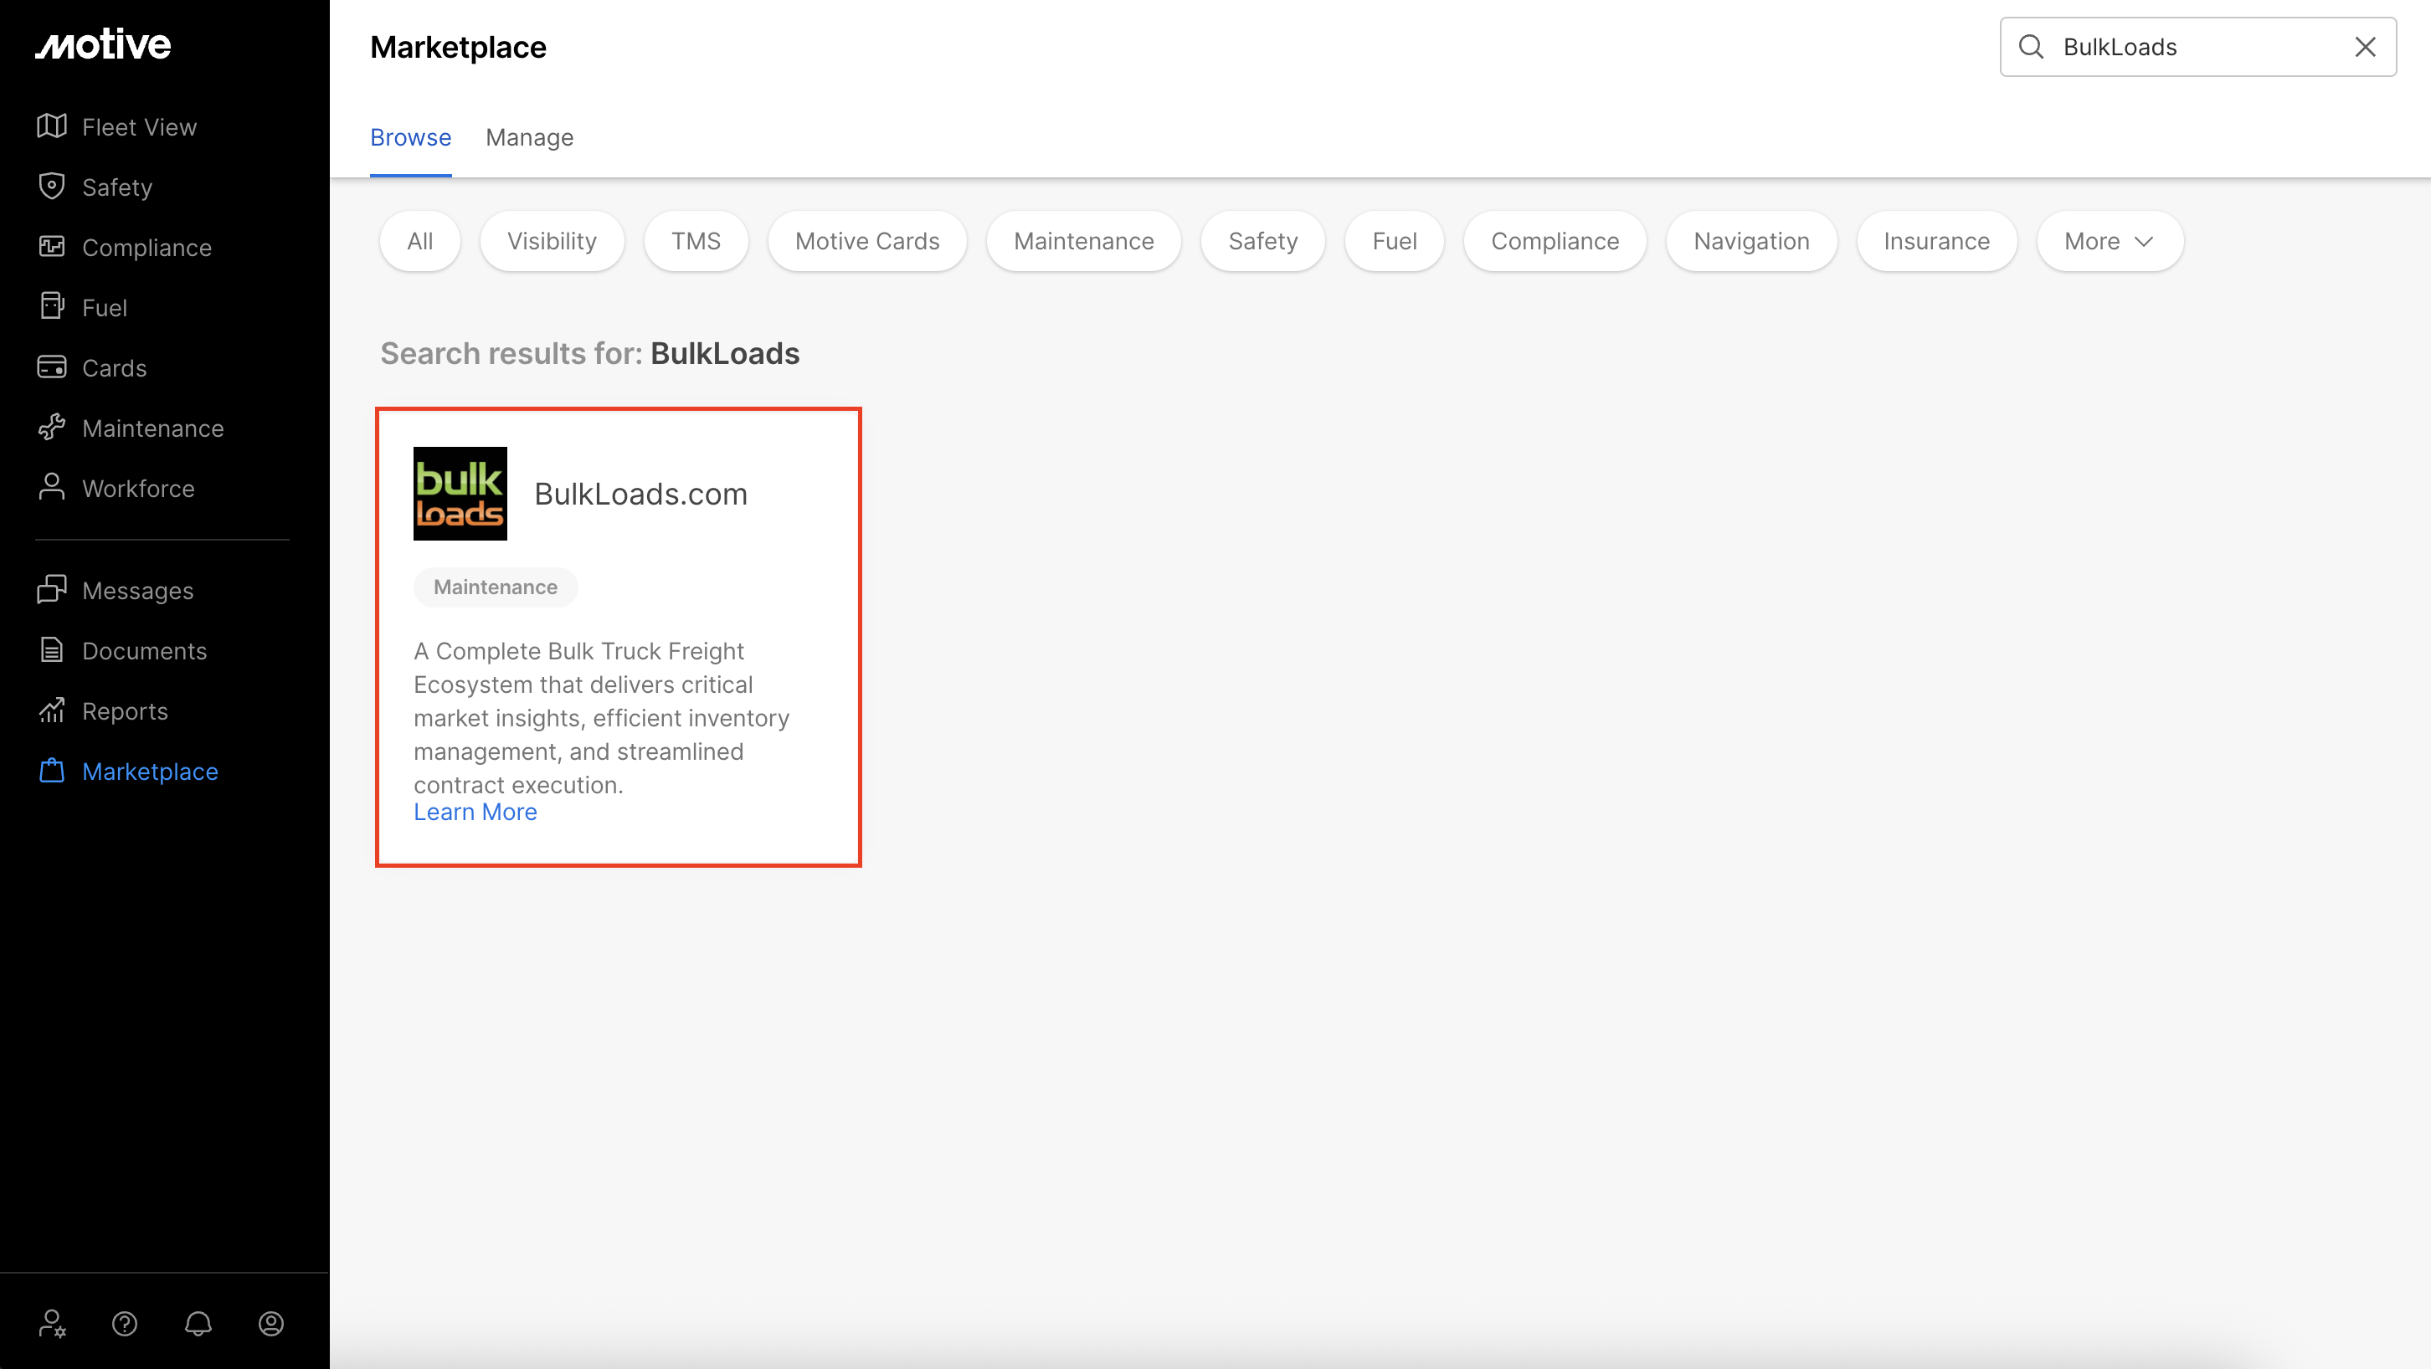
Task: Switch to the Manage tab
Action: tap(528, 138)
